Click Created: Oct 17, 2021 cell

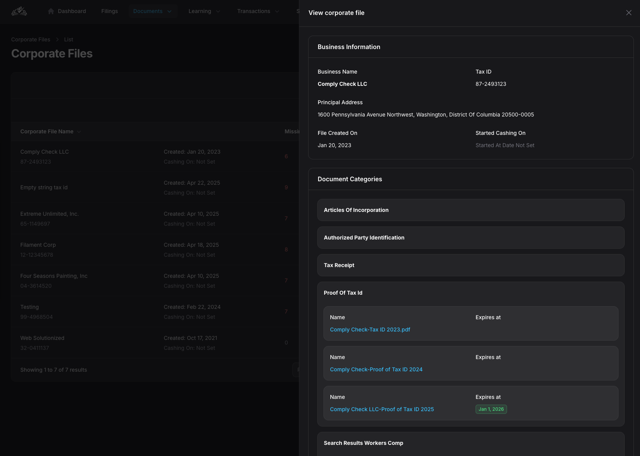coord(190,338)
